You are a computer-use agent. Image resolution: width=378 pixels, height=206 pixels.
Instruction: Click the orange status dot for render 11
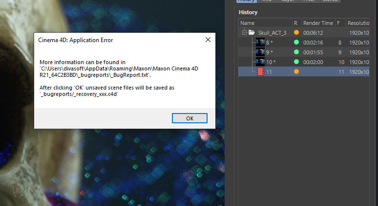(296, 71)
